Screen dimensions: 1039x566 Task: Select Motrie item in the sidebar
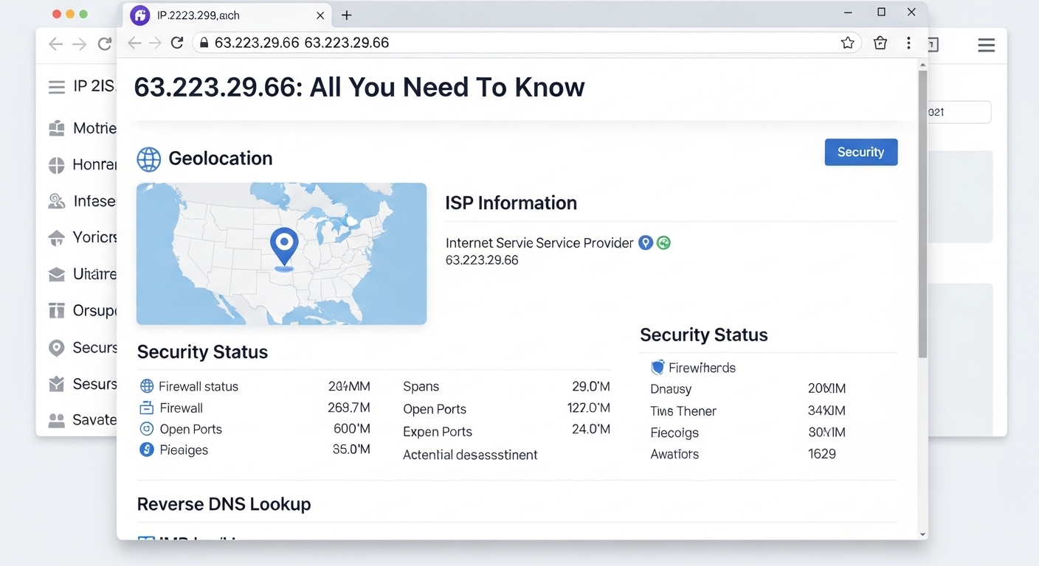coord(81,128)
